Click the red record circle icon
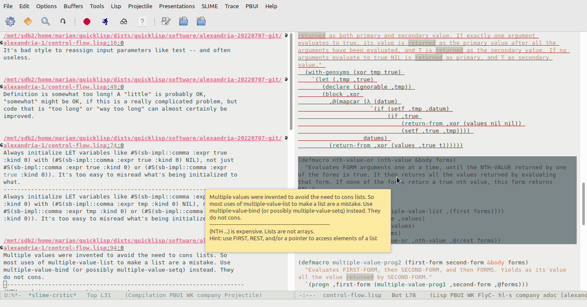 87,21
